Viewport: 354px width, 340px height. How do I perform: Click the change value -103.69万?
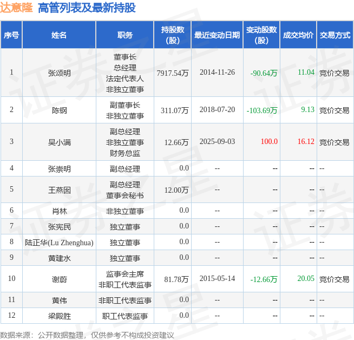tap(262, 110)
